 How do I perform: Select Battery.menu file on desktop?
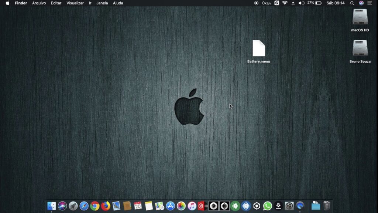[259, 52]
